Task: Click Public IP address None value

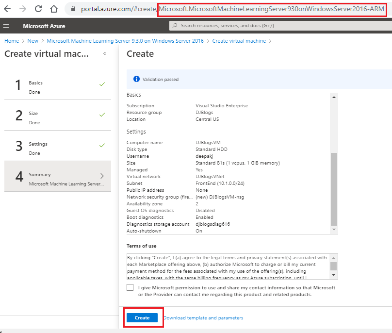Action: (201, 190)
